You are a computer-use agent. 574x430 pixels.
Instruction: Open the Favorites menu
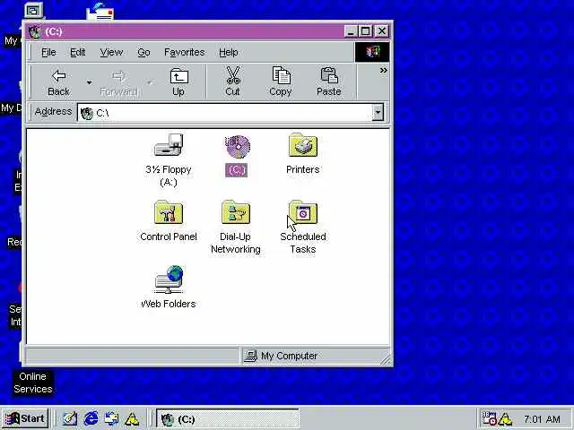click(x=184, y=52)
